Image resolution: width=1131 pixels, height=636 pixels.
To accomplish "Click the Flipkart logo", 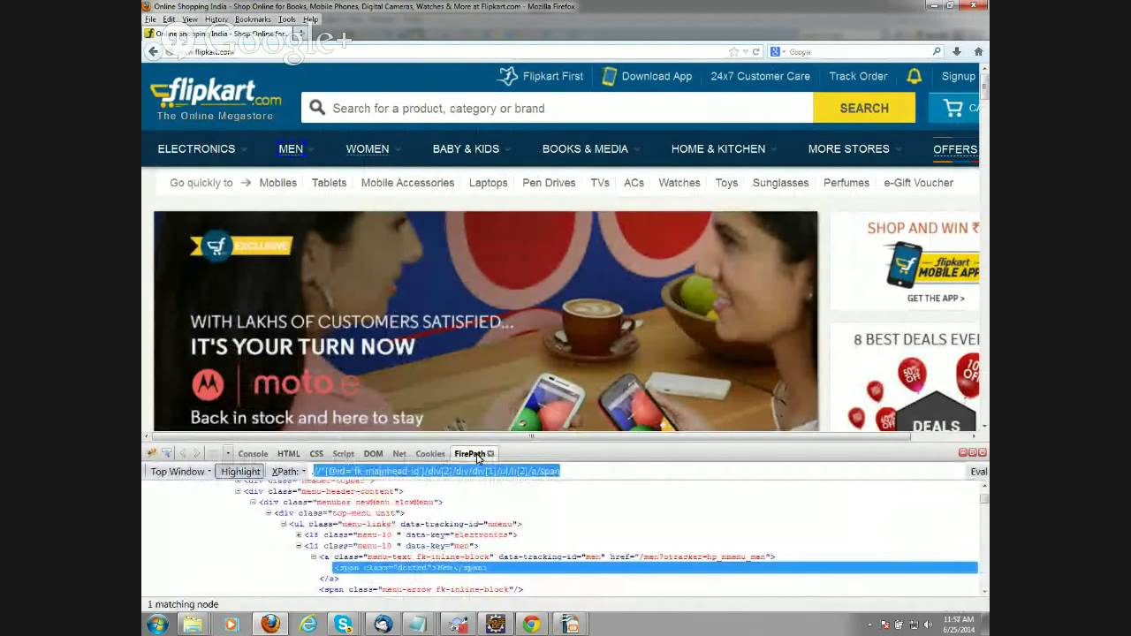I will [216, 99].
